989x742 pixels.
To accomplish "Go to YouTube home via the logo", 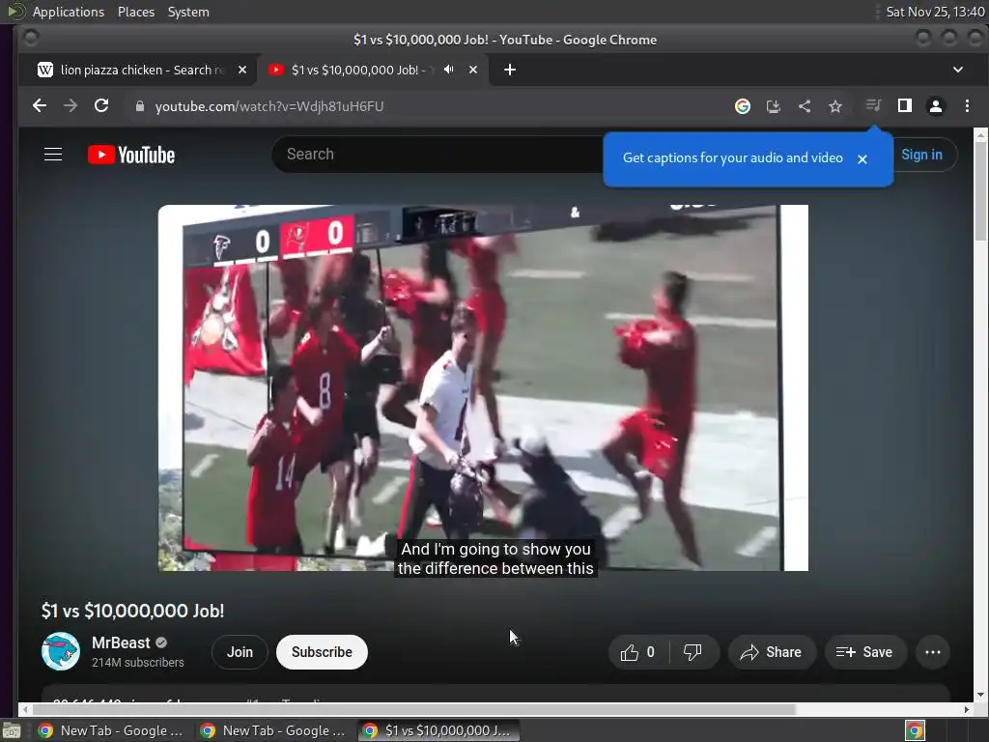I will (x=131, y=155).
